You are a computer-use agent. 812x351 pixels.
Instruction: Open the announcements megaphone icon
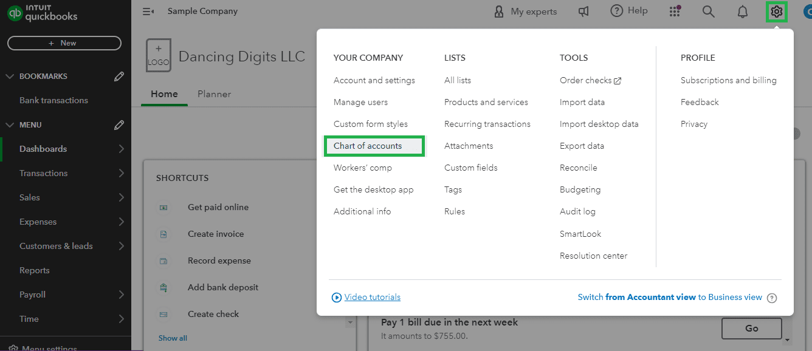point(583,11)
